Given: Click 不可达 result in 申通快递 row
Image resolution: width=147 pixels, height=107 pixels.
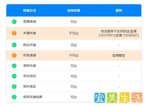Looking at the screenshot, I should coord(74,33).
